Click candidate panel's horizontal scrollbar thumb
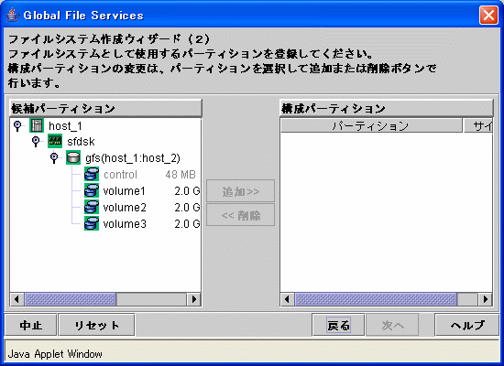 pyautogui.click(x=71, y=299)
